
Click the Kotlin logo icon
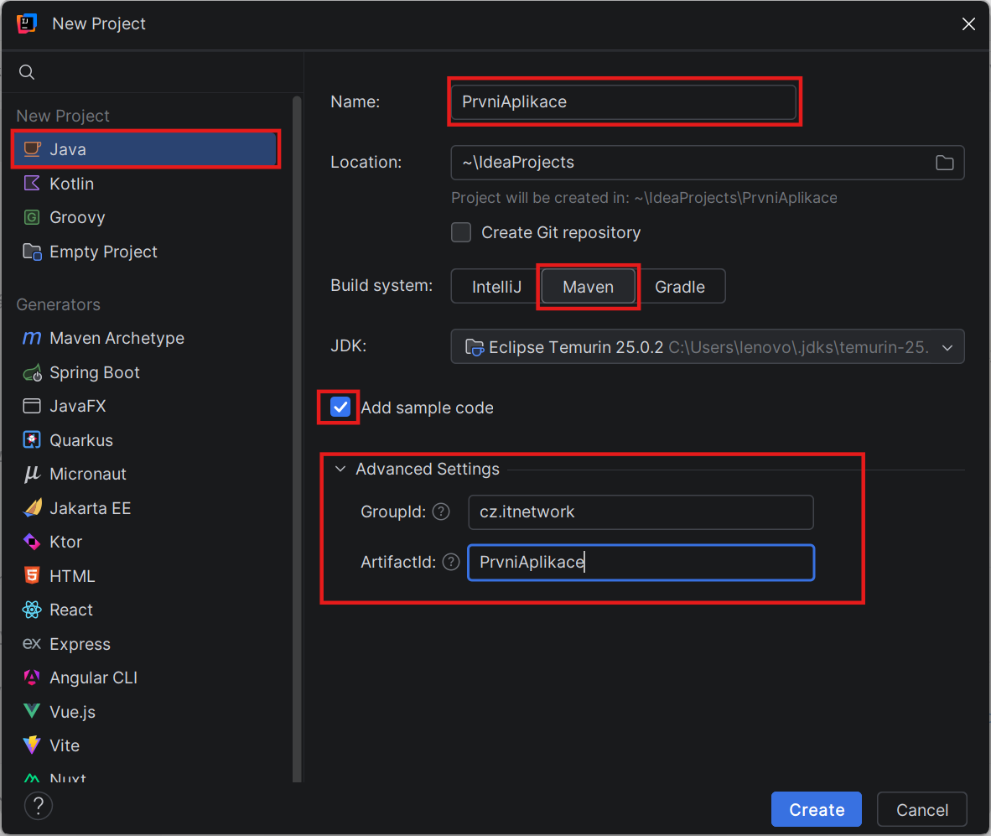32,184
